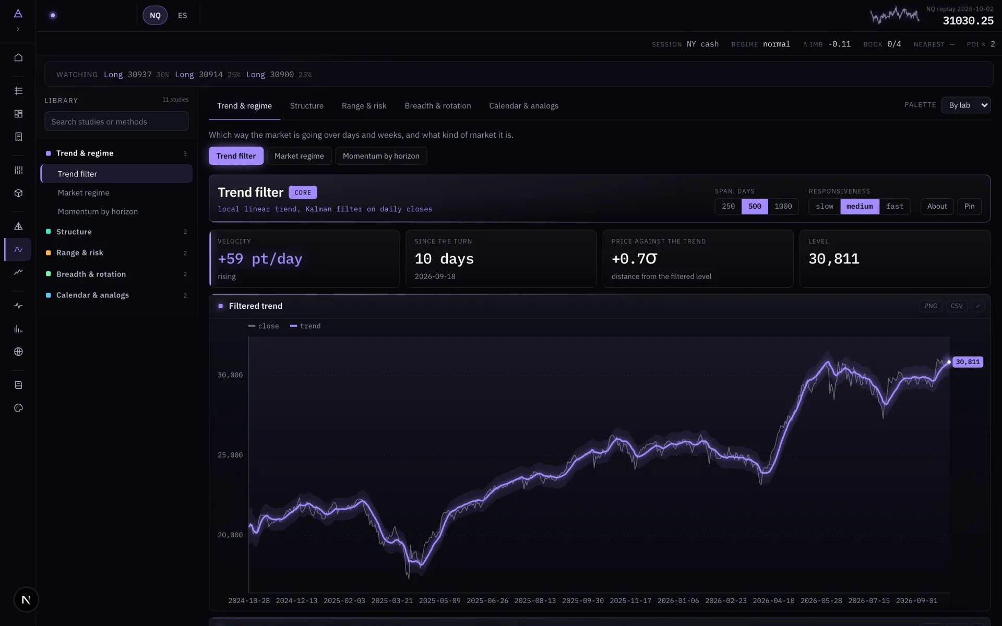This screenshot has height=626, width=1002.
Task: Open the dashboard grid sidebar icon
Action: click(18, 114)
